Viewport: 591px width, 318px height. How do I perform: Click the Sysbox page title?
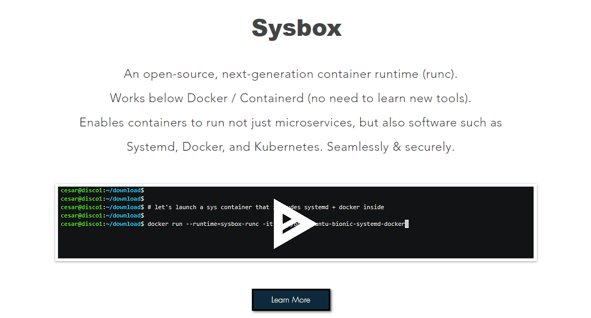pyautogui.click(x=296, y=28)
